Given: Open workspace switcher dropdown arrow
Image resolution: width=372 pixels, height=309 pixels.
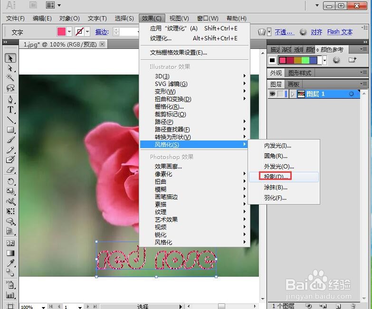Looking at the screenshot, I should point(317,5).
